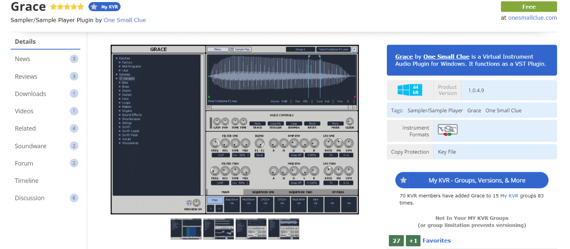Click the Free download button

coord(529,7)
